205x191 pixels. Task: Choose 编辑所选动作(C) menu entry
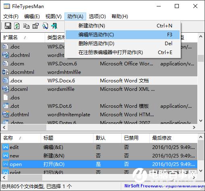pos(123,35)
